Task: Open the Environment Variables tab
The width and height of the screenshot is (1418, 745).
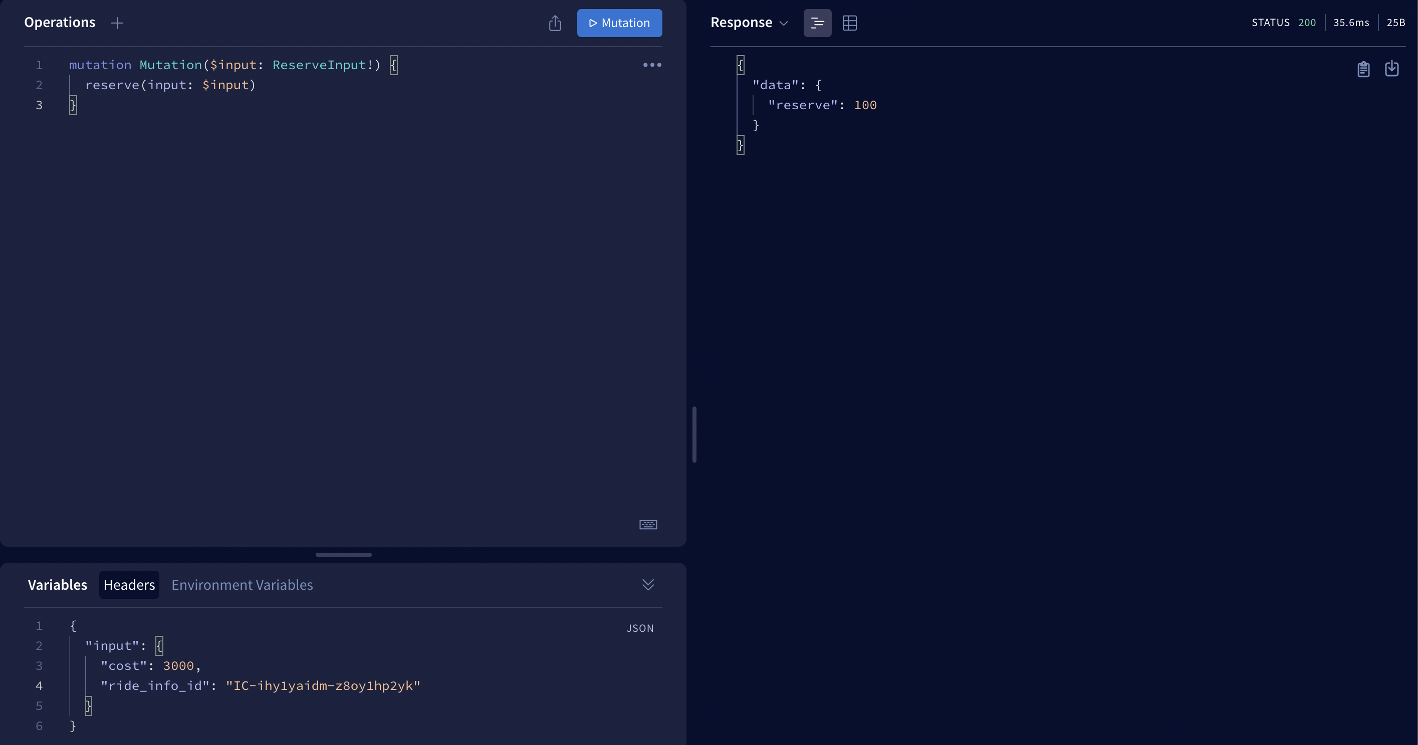Action: 242,585
